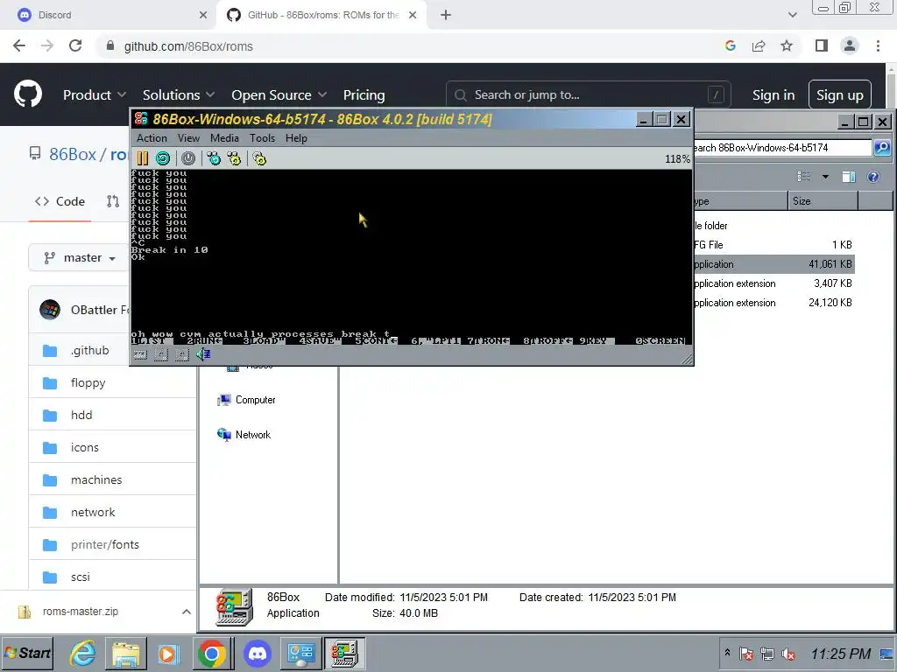Image resolution: width=897 pixels, height=672 pixels.
Task: Open a new Chrome tab
Action: click(x=446, y=15)
